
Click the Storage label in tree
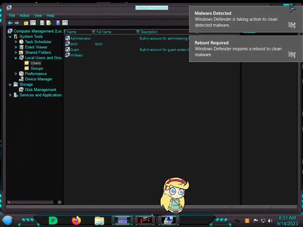tap(26, 84)
